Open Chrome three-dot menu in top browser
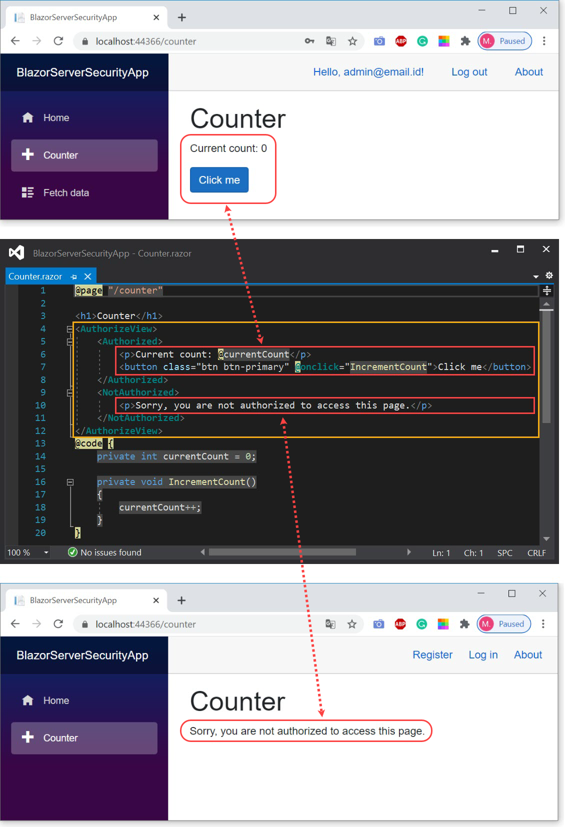Screen dimensions: 565x827 click(x=544, y=41)
